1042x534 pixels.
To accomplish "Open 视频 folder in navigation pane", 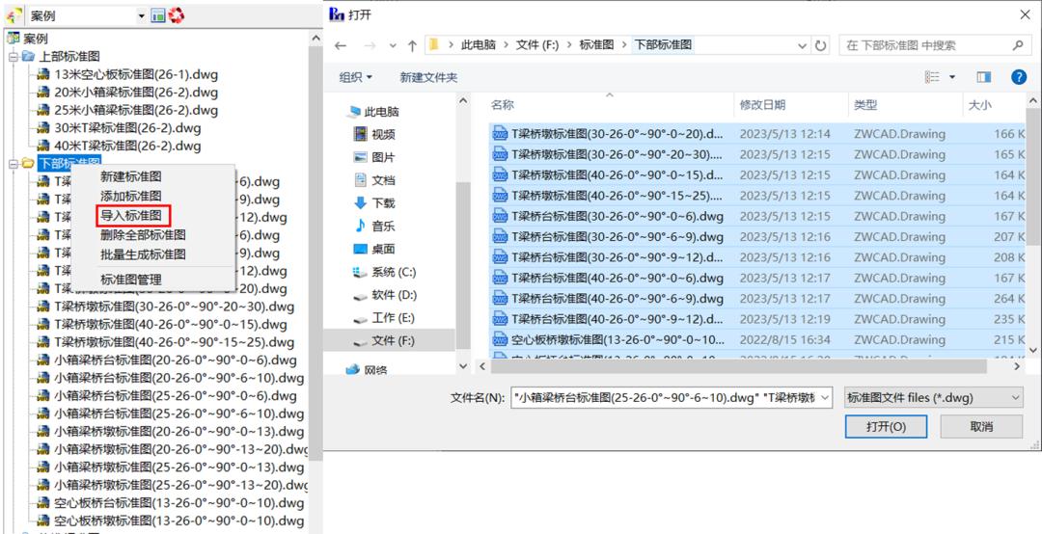I will pyautogui.click(x=384, y=135).
